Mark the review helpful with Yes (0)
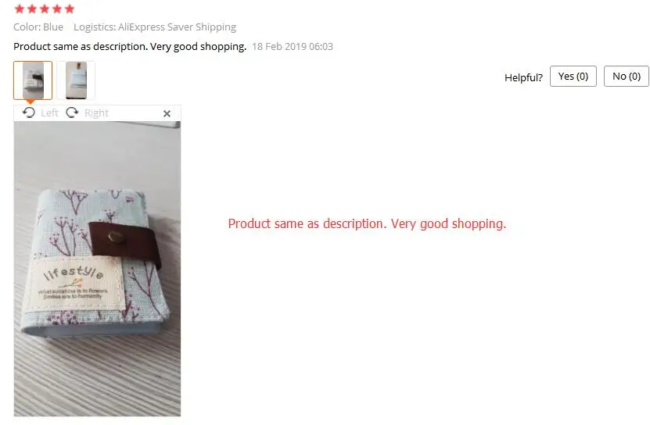This screenshot has height=425, width=650. coord(573,77)
